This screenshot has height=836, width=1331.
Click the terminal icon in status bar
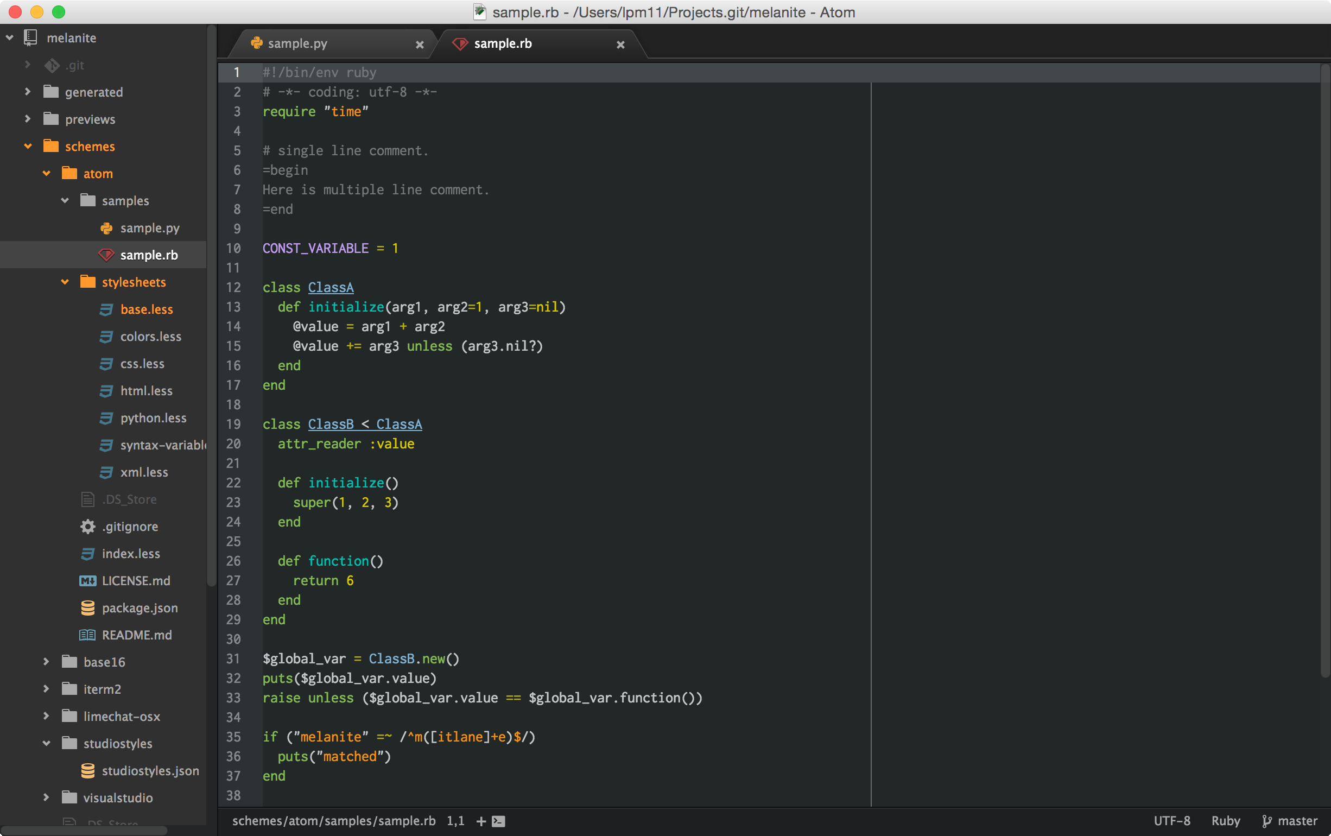point(498,821)
